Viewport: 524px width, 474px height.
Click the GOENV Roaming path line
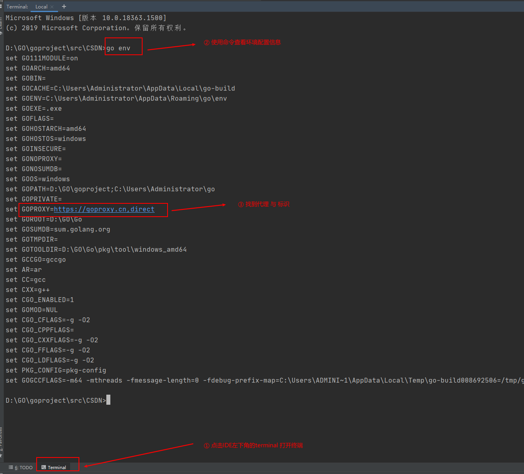(116, 99)
